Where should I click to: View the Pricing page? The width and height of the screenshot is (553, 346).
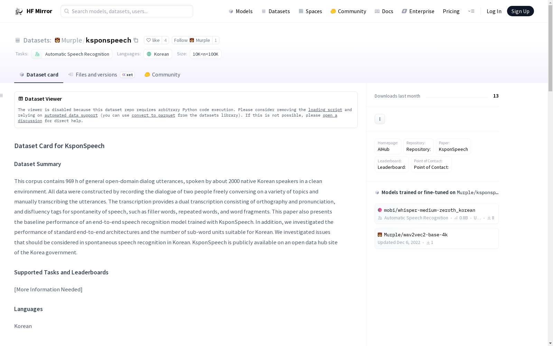click(x=451, y=11)
